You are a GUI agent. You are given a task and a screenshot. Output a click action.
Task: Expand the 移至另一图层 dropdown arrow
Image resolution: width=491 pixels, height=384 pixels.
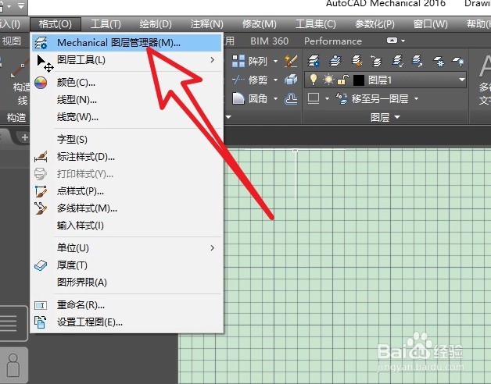tap(417, 99)
